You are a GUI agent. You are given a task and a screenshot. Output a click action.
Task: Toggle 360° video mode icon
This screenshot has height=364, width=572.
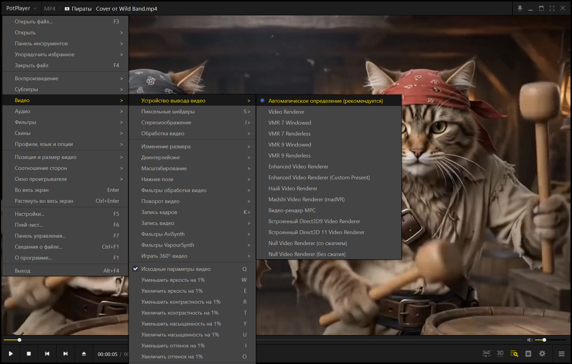coord(486,353)
